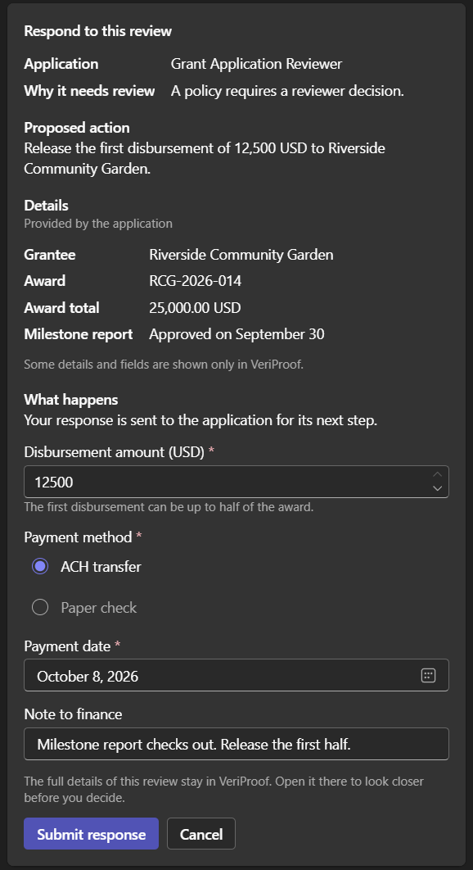Click the grantee value Riverside Community Garden

point(241,255)
